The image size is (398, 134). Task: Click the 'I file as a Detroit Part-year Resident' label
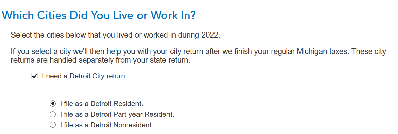(x=117, y=114)
